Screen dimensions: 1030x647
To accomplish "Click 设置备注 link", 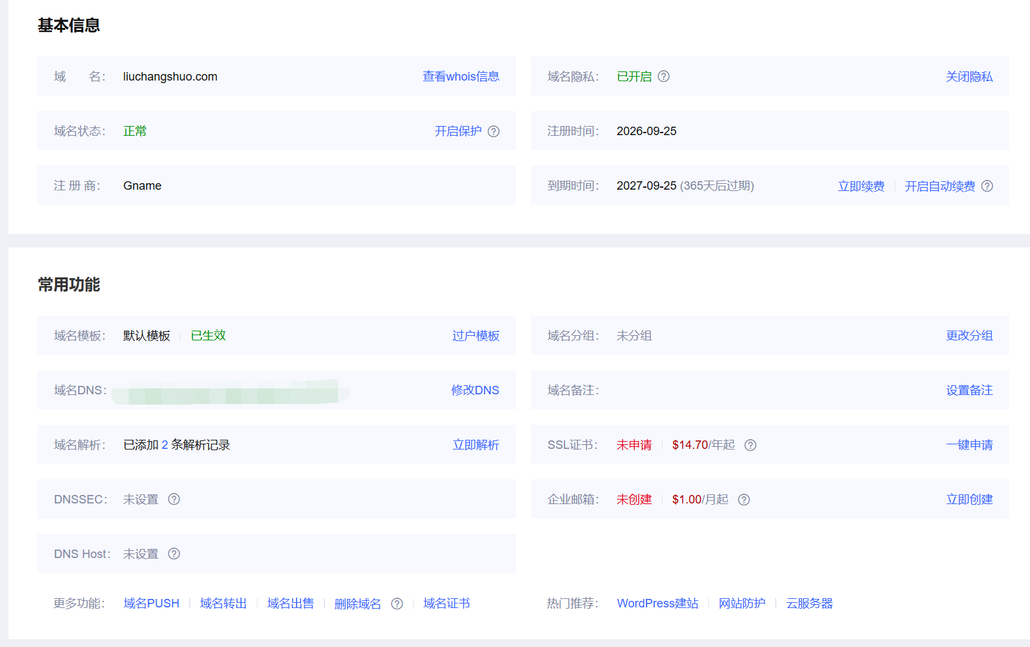I will coord(969,390).
